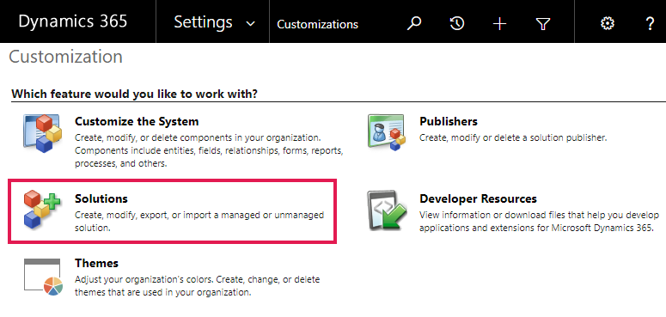666x317 pixels.
Task: Go to Dynamics 365 home
Action: coord(73,21)
